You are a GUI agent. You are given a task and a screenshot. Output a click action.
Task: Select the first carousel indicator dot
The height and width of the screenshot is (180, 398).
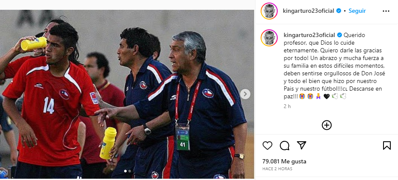click(x=125, y=171)
